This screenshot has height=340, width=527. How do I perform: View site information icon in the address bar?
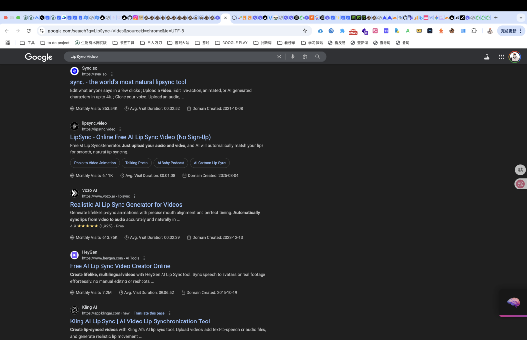[x=41, y=31]
